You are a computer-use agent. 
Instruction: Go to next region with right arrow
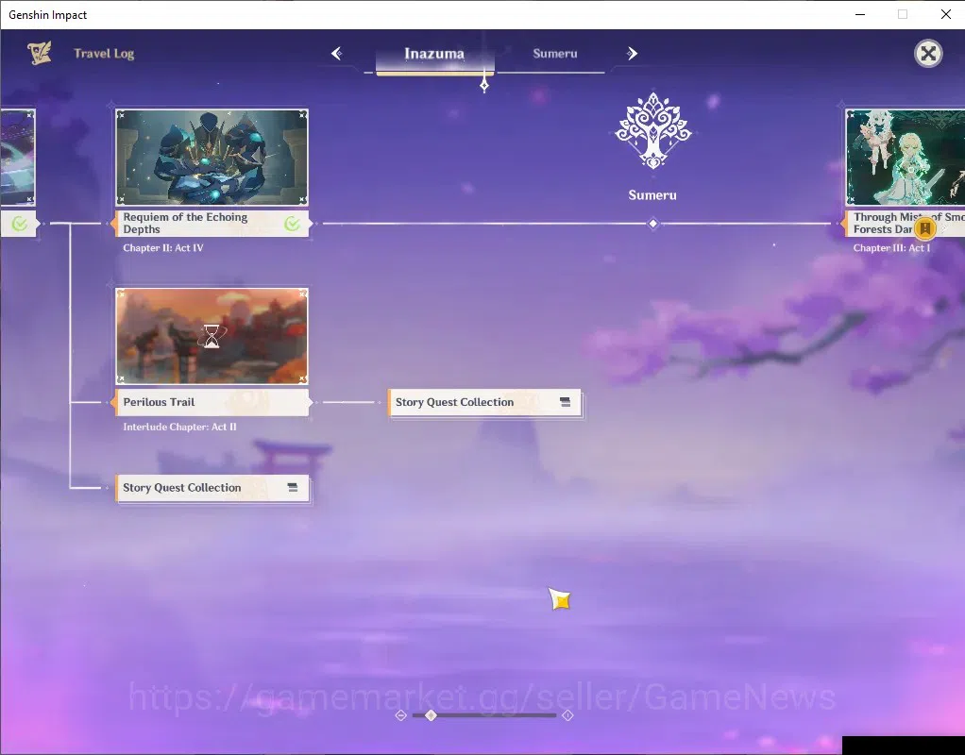[x=632, y=54]
